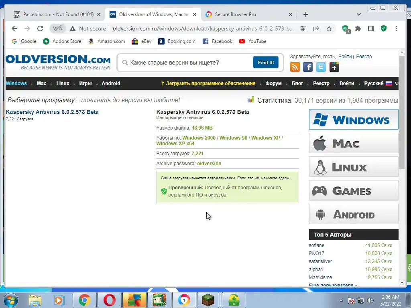Viewport: 411px width, 308px height.
Task: Click the Windows 2000 compatibility link
Action: pos(199,138)
